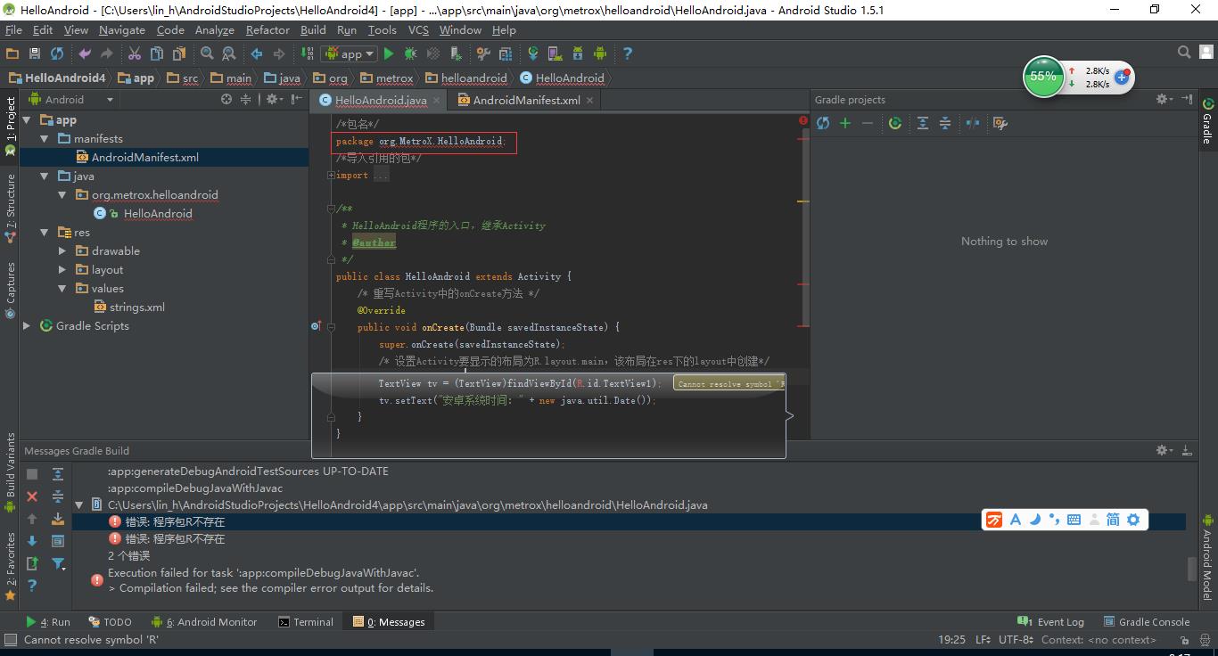This screenshot has width=1218, height=656.
Task: Collapse the manifests folder node
Action: [45, 139]
